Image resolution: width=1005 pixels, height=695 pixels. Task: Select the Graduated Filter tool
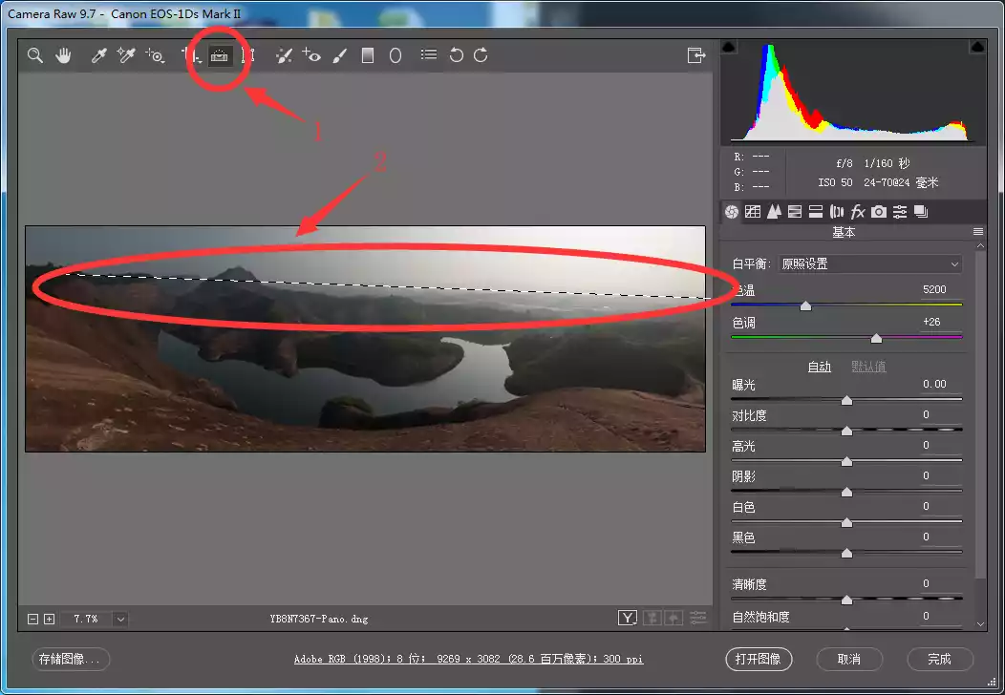pyautogui.click(x=368, y=55)
